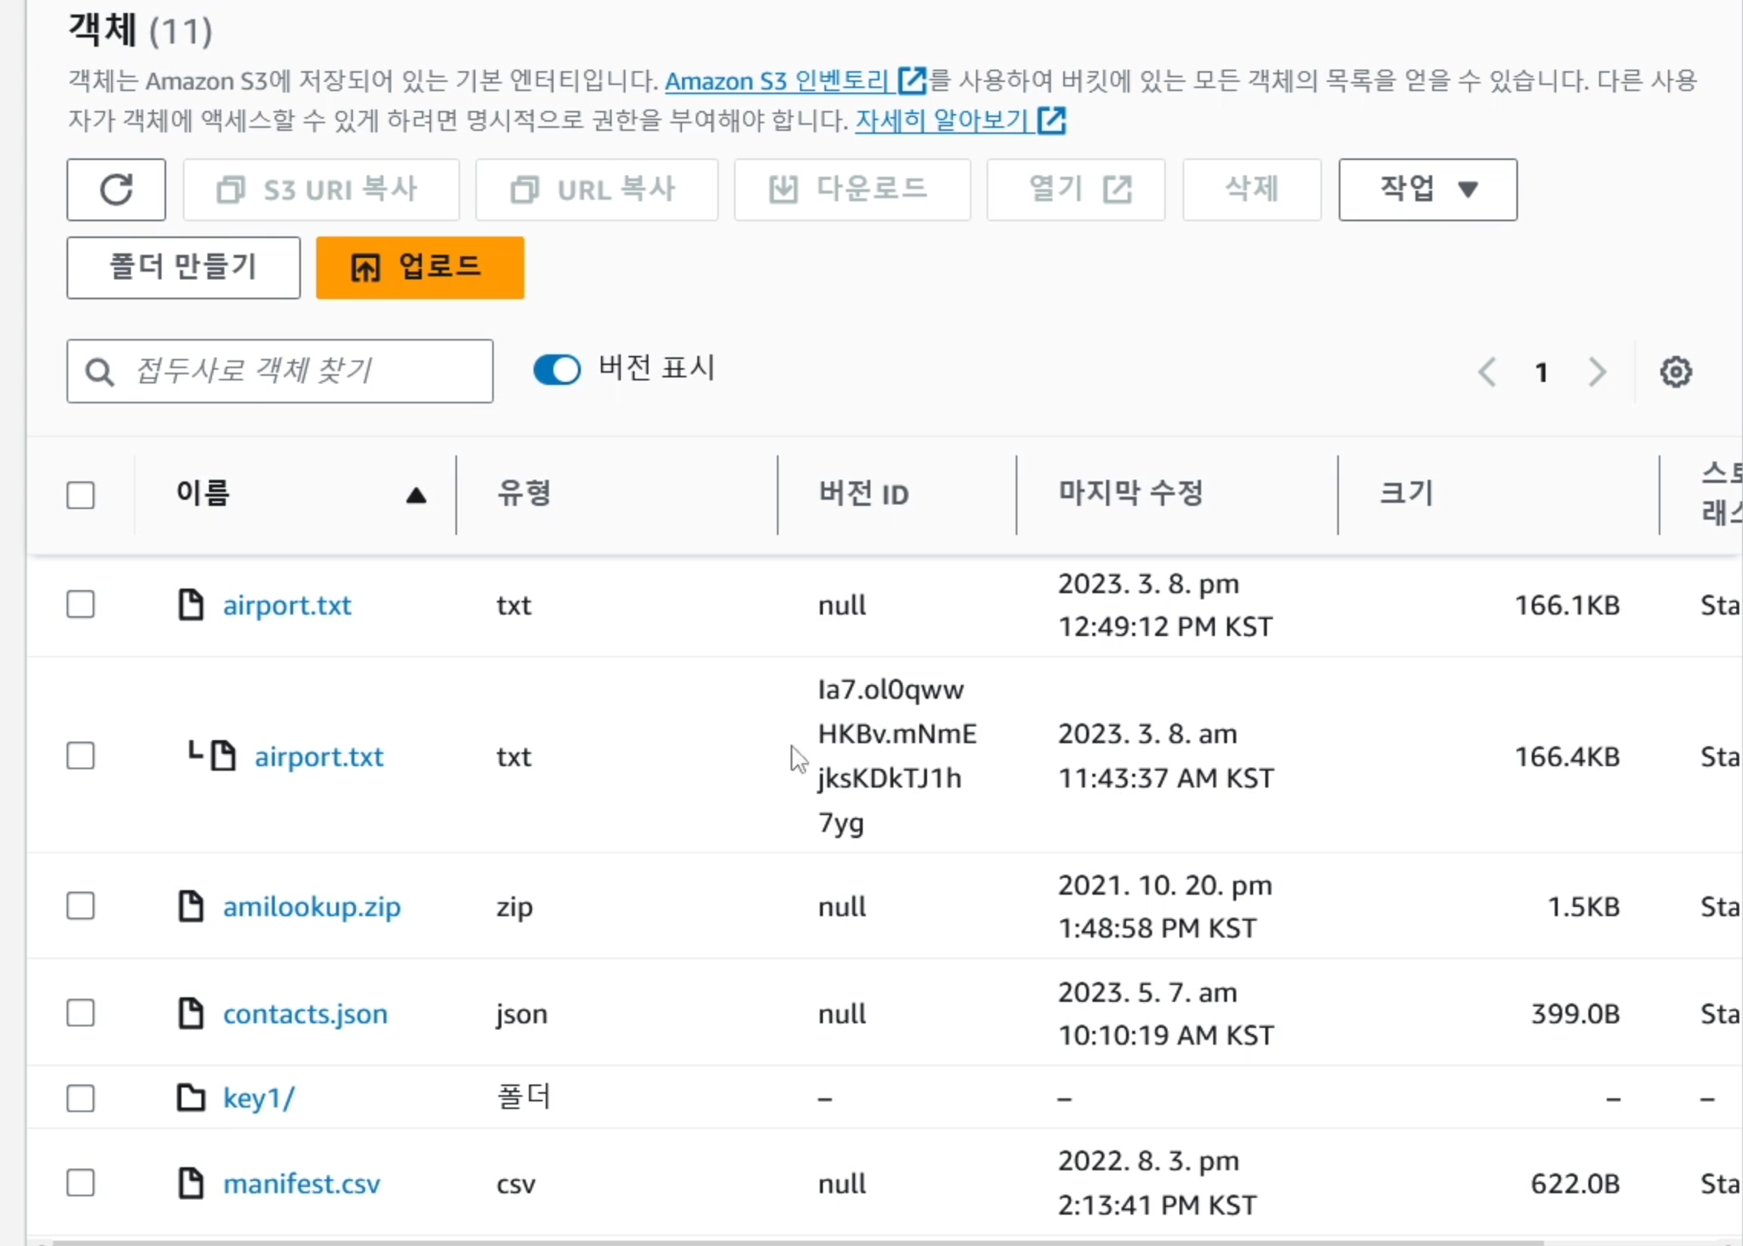Image resolution: width=1743 pixels, height=1246 pixels.
Task: Click the 폴더 만들기 button
Action: click(x=184, y=268)
